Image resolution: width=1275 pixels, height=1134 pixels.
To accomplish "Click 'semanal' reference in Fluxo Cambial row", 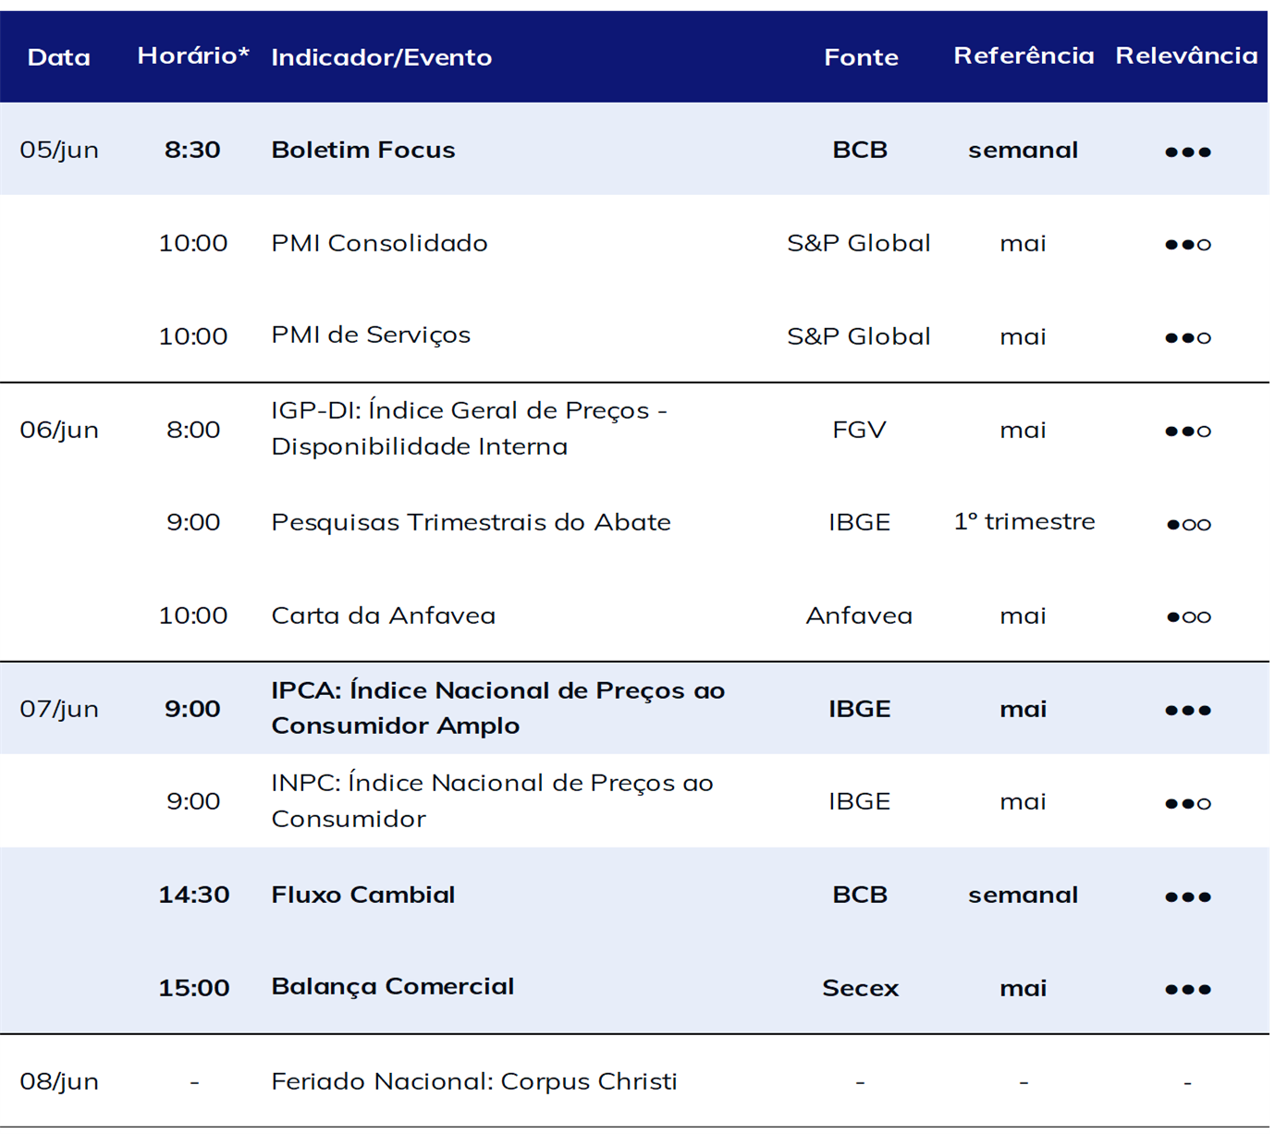I will 1023,895.
